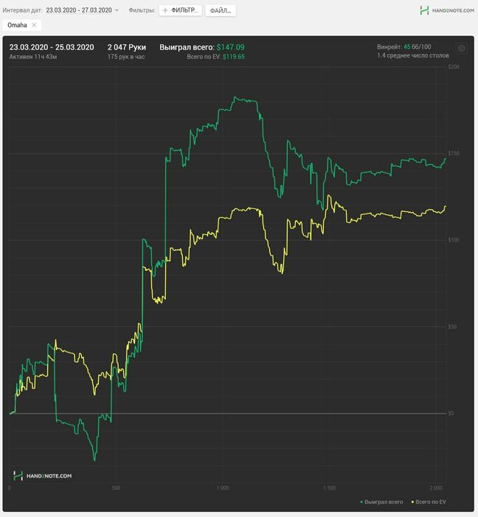
Task: Toggle the Всего по EV legend series
Action: click(x=429, y=501)
